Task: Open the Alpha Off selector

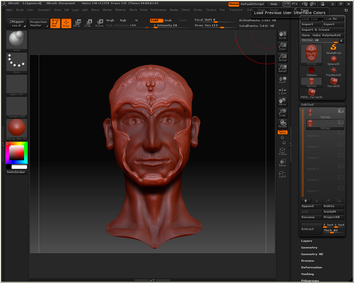Action: coord(17,85)
